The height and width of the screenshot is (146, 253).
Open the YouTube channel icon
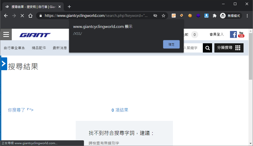241,34
